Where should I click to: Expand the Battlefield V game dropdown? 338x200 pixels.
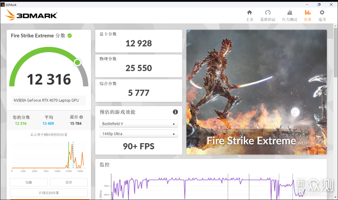click(138, 123)
